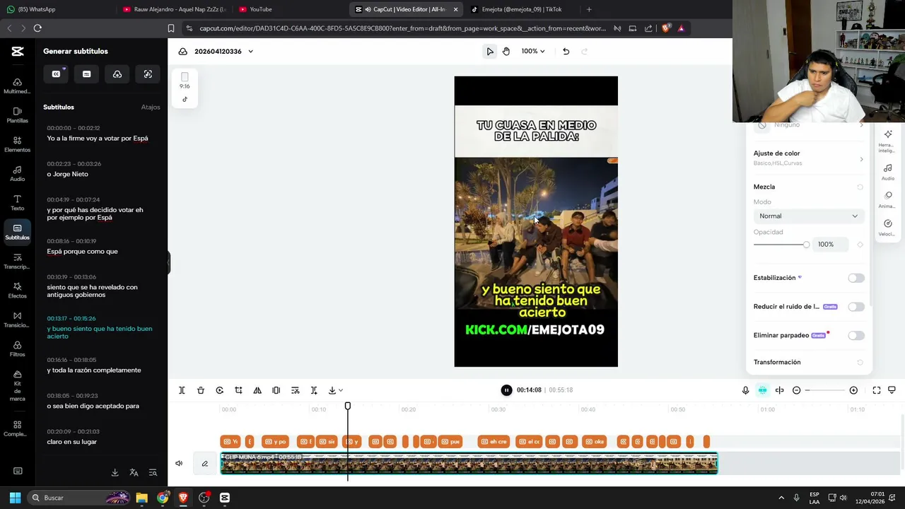Reset the Transformación settings
Image resolution: width=905 pixels, height=509 pixels.
click(x=860, y=363)
